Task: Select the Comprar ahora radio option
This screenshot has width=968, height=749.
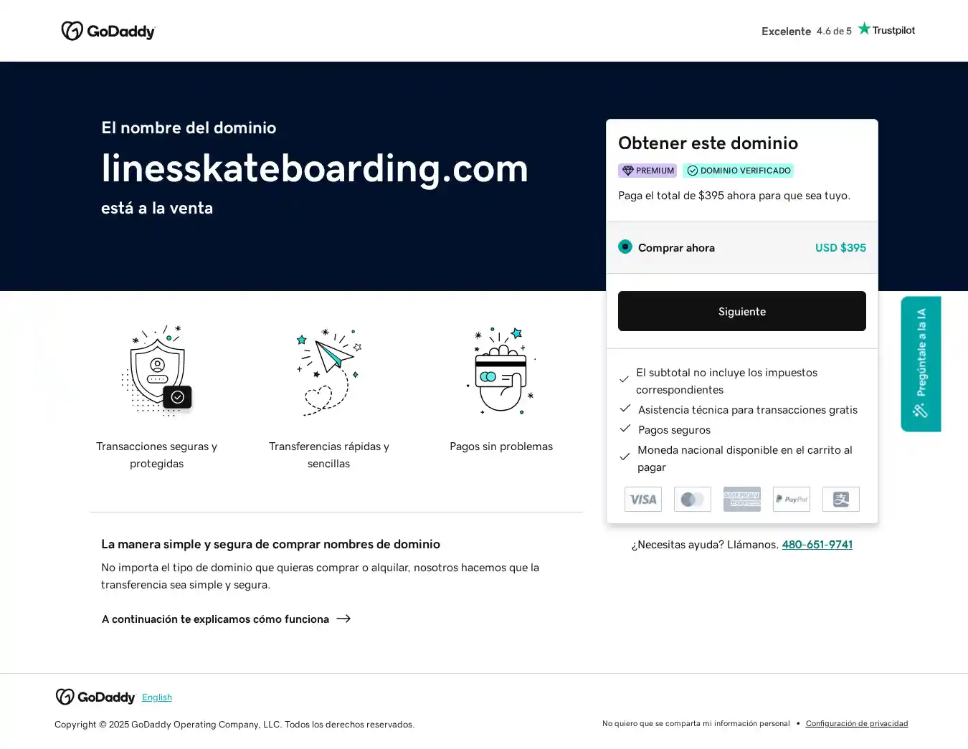Action: (625, 247)
